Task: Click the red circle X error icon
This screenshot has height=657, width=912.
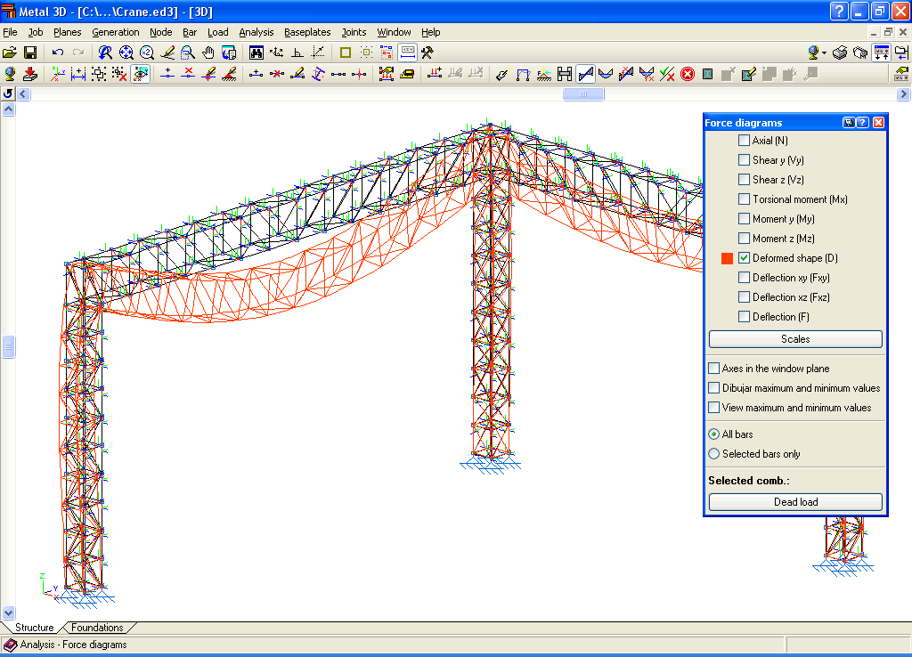Action: pos(688,74)
